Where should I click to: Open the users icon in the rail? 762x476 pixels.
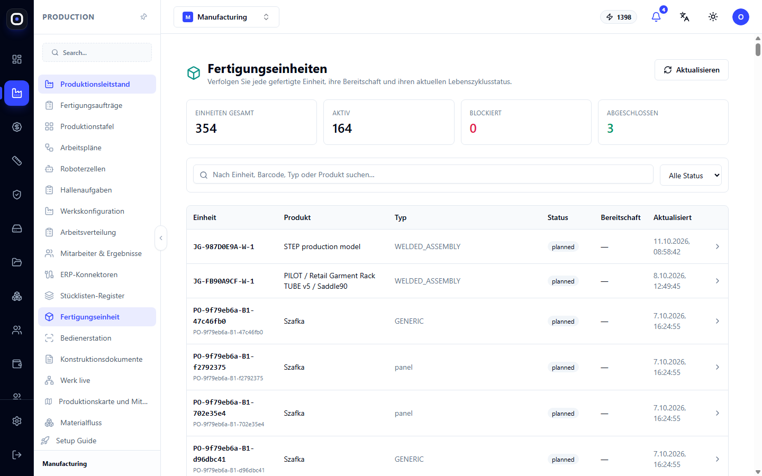coord(17,330)
